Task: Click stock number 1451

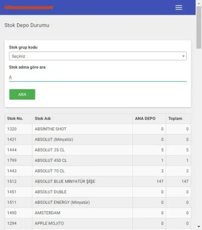Action: [x=12, y=192]
